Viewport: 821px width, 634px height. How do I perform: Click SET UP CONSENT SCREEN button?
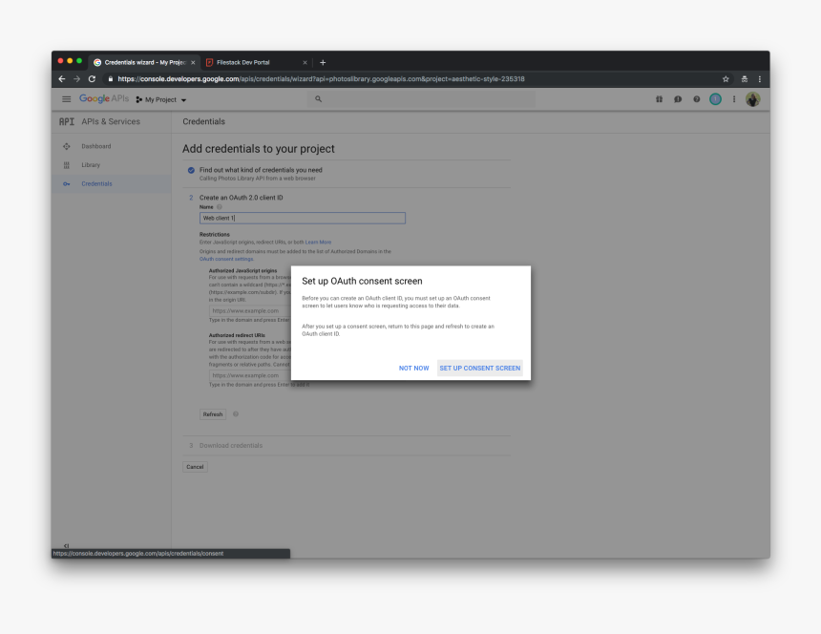[x=479, y=368]
